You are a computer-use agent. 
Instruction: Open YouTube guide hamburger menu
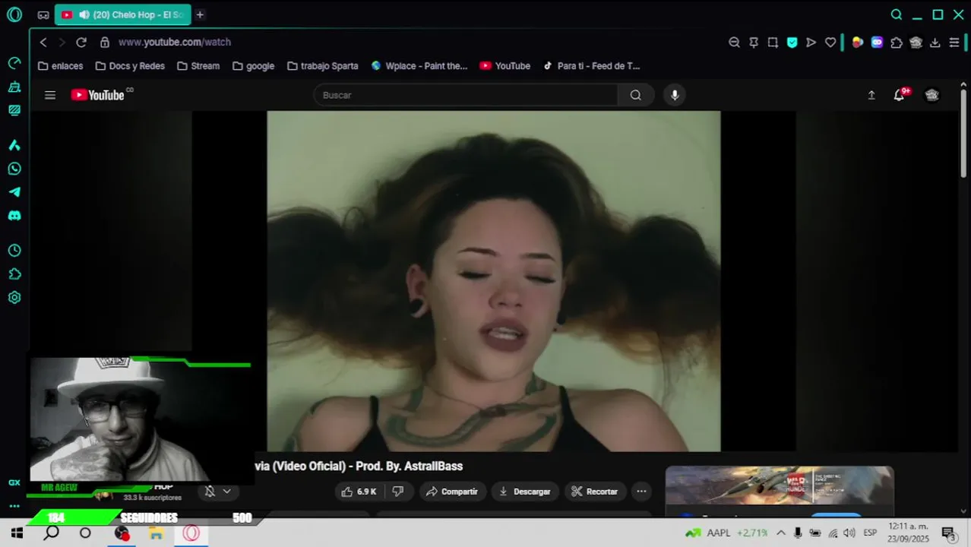tap(50, 95)
